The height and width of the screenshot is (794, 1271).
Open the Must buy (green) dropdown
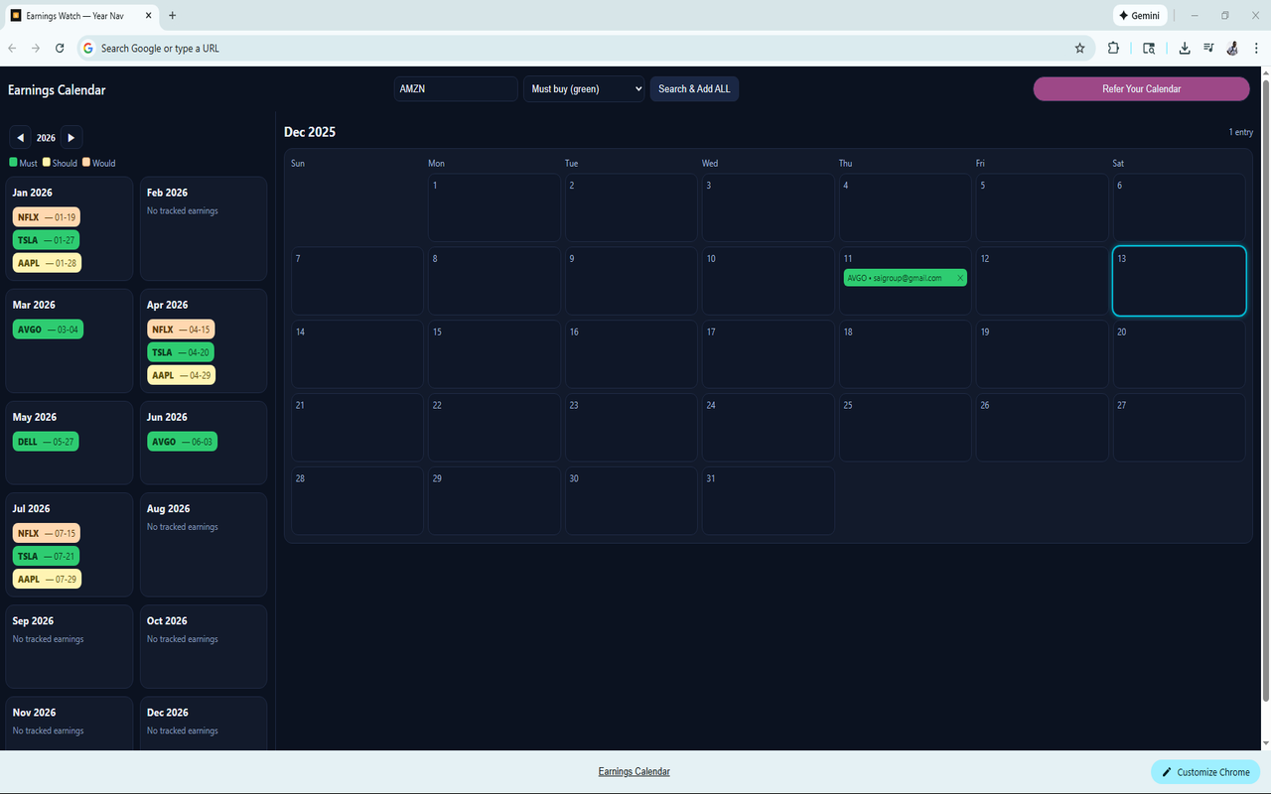[584, 88]
